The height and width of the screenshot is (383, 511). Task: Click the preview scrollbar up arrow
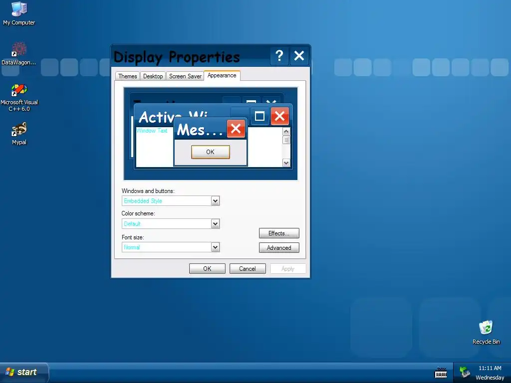point(286,131)
